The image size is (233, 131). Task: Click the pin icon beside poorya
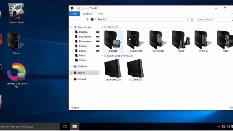coord(98,51)
